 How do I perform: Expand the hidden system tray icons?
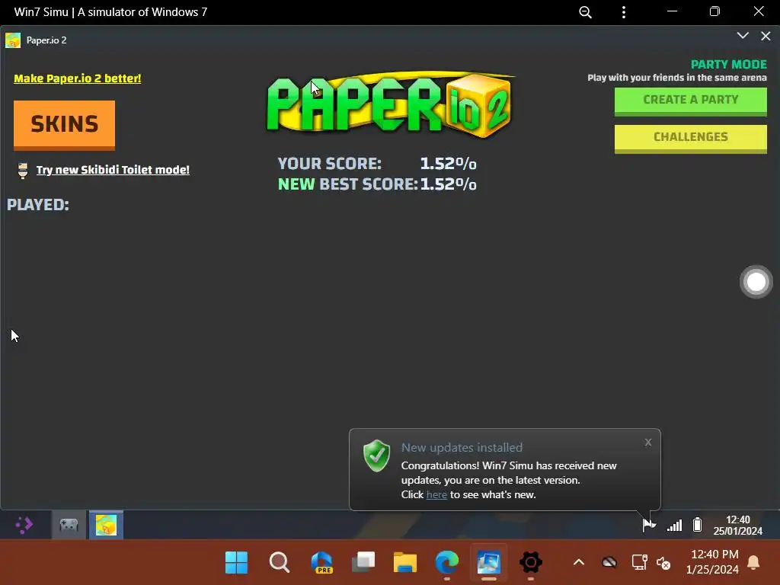pyautogui.click(x=579, y=563)
